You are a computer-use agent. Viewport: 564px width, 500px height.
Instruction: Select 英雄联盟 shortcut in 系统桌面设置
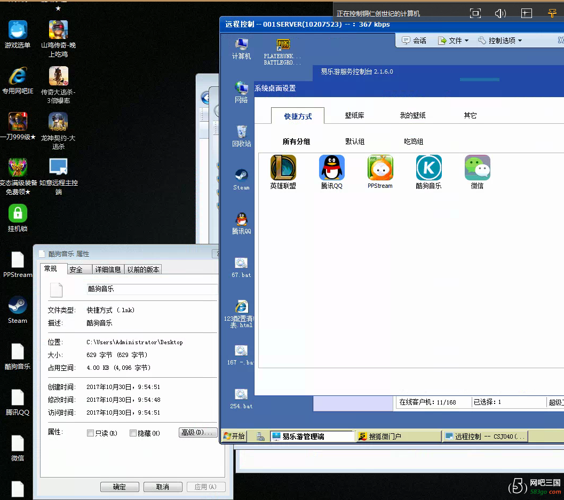[x=283, y=172]
